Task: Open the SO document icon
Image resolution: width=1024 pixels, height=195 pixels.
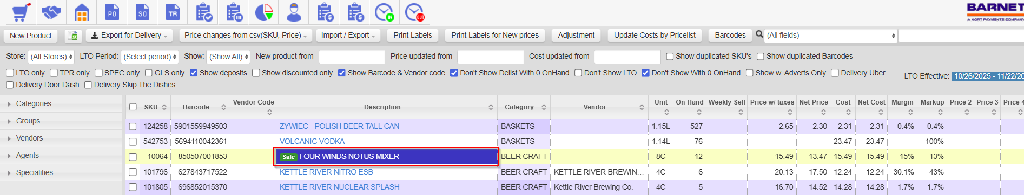Action: 142,12
